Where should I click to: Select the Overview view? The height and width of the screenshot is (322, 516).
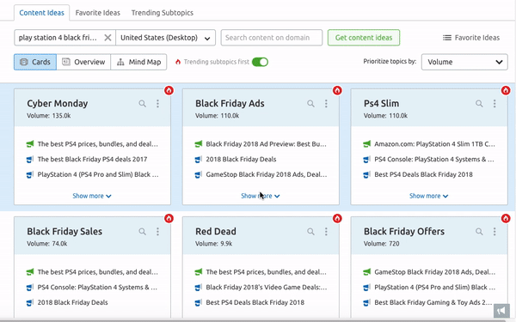pyautogui.click(x=83, y=62)
